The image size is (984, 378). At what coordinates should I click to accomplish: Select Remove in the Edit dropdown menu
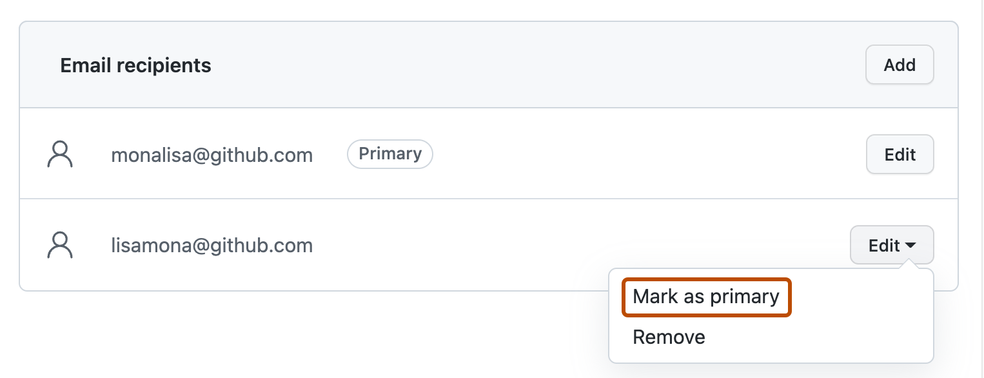(x=669, y=337)
